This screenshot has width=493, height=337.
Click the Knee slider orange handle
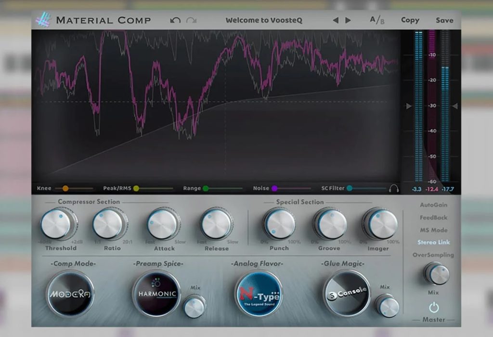(x=65, y=188)
